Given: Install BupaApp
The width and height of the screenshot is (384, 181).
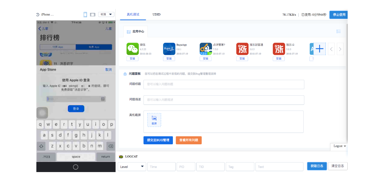Looking at the screenshot, I should [169, 59].
